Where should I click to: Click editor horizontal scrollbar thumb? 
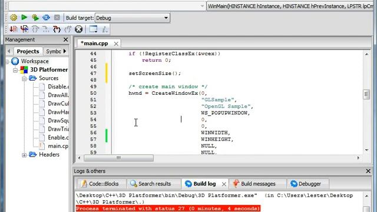point(118,158)
